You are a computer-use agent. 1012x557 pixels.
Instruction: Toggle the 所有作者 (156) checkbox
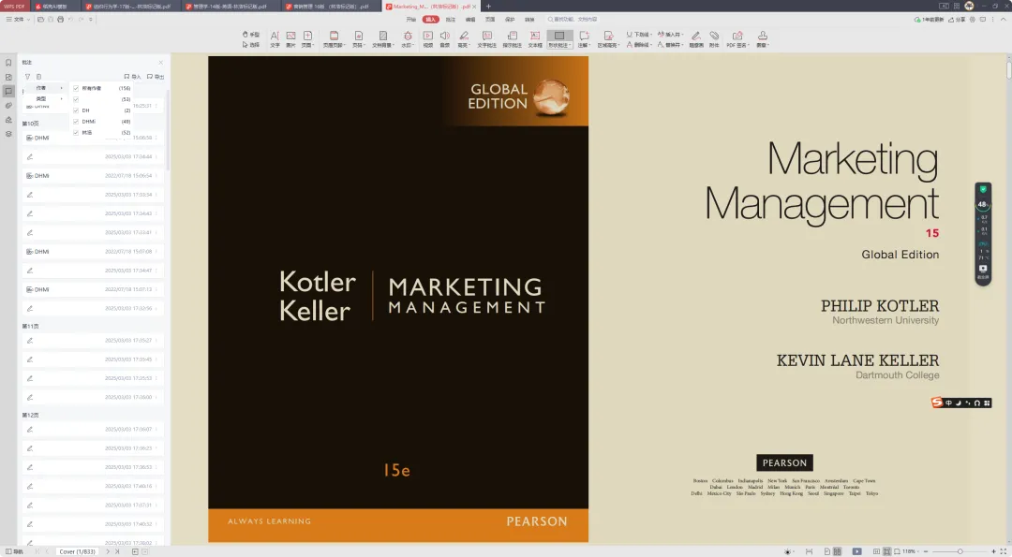pos(76,88)
